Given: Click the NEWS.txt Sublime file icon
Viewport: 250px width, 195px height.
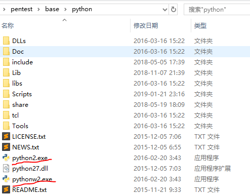Looking at the screenshot, I should coord(6,147).
